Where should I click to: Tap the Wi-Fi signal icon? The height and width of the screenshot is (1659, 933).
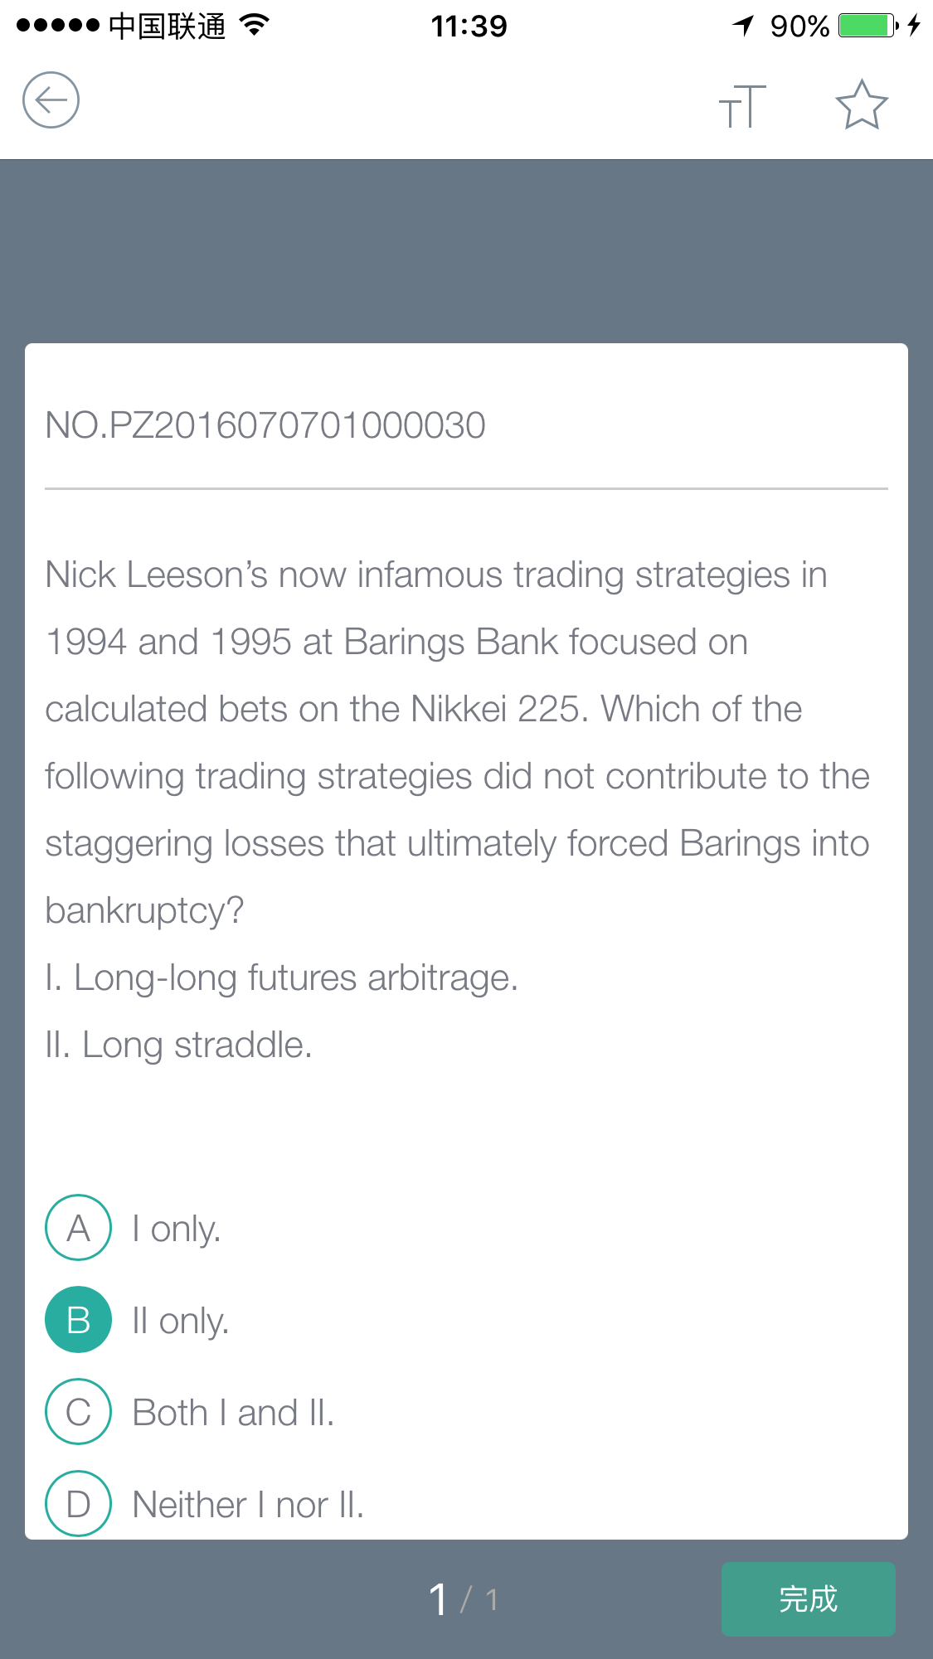255,25
